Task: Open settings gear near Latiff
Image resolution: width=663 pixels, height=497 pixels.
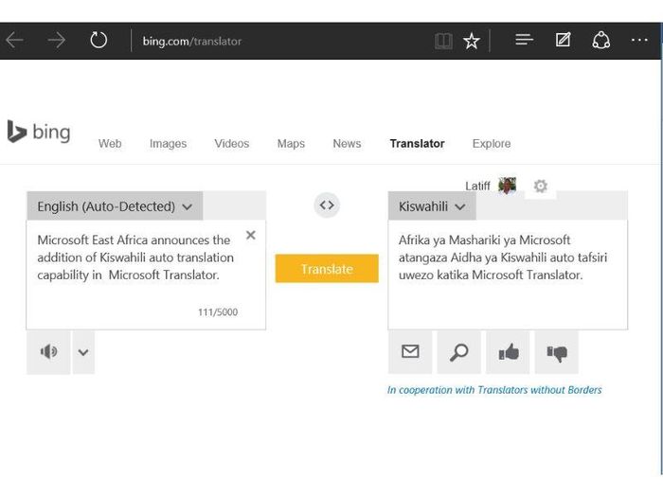Action: click(x=541, y=186)
